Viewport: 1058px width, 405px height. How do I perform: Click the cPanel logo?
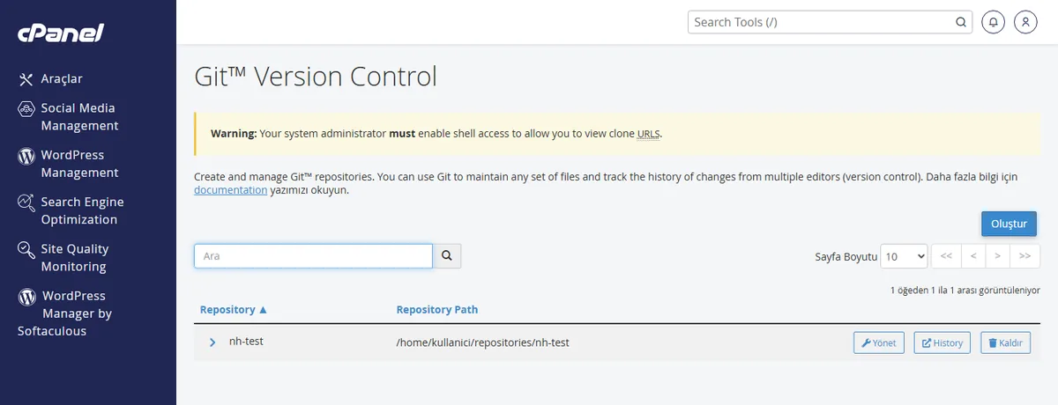coord(61,33)
